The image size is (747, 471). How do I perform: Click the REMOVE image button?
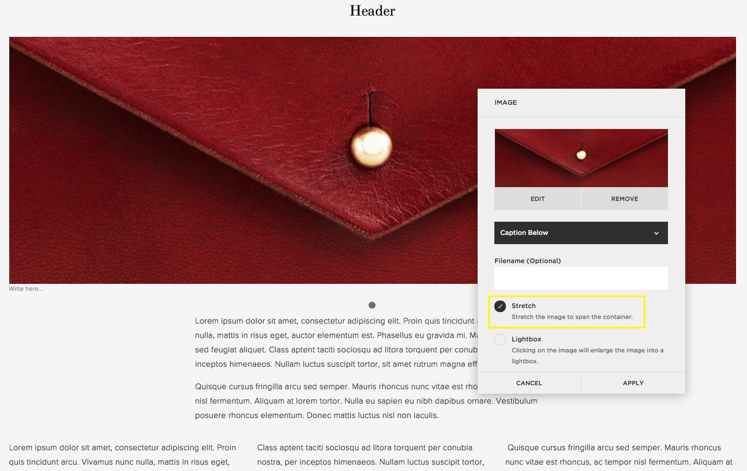pos(625,199)
